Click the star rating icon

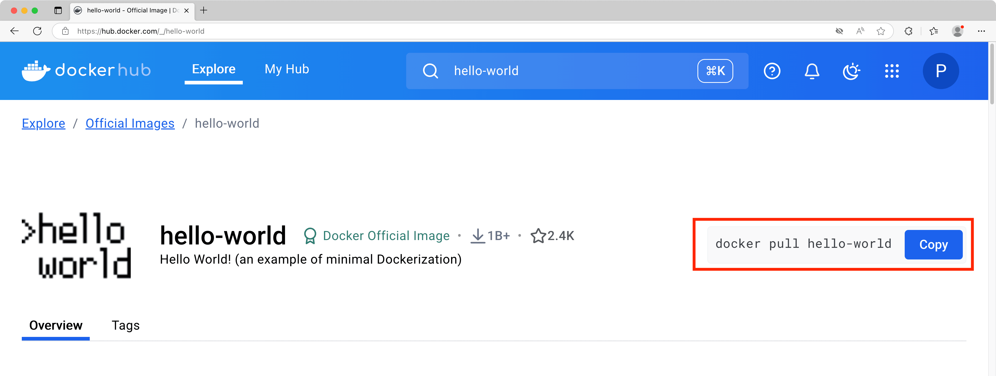click(x=538, y=236)
